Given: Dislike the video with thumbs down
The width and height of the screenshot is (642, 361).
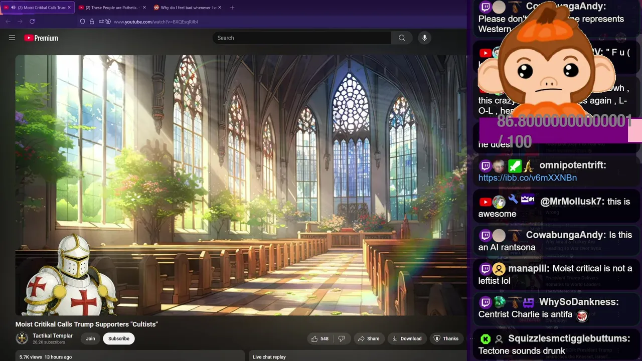Looking at the screenshot, I should tap(342, 338).
